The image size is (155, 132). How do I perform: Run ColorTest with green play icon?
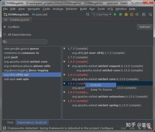coord(115,14)
